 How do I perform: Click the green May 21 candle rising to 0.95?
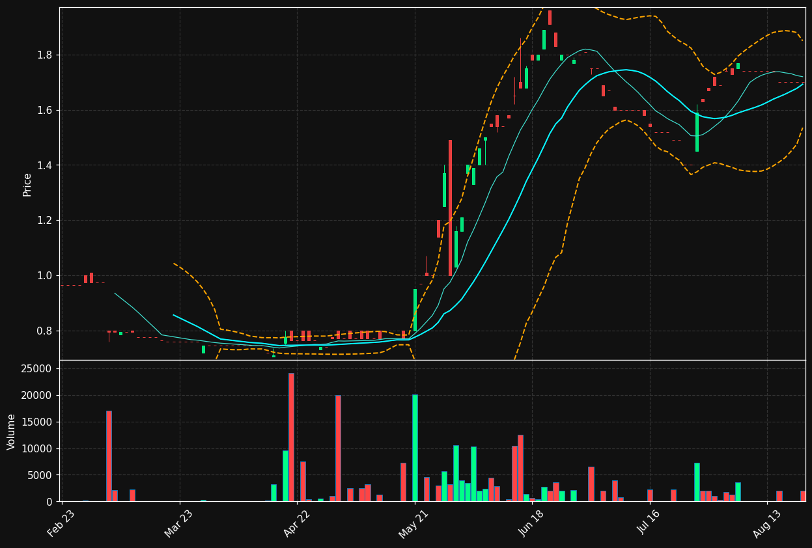pyautogui.click(x=415, y=310)
